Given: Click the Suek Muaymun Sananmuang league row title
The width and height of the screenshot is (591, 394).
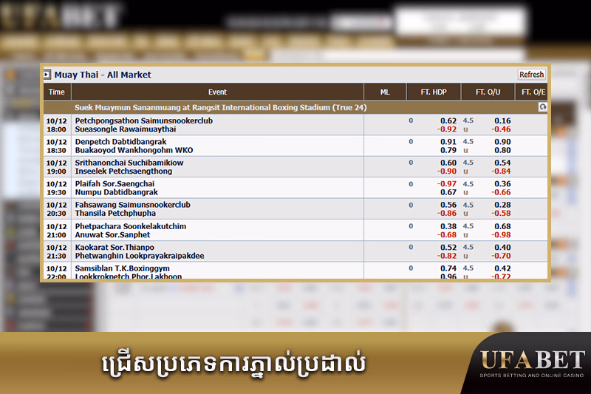Looking at the screenshot, I should [221, 107].
